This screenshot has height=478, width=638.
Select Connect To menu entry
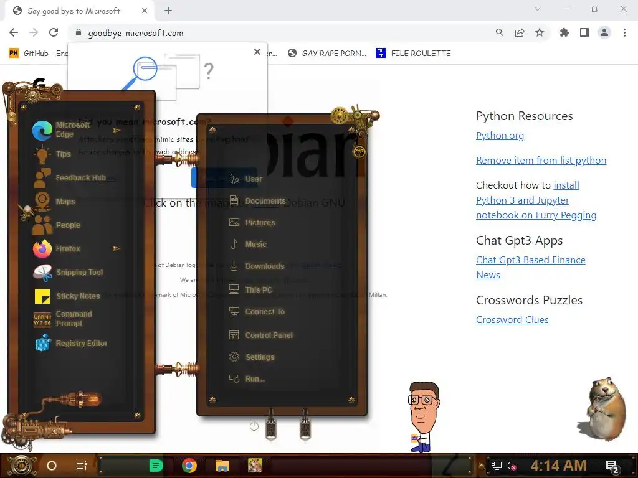tap(257, 312)
